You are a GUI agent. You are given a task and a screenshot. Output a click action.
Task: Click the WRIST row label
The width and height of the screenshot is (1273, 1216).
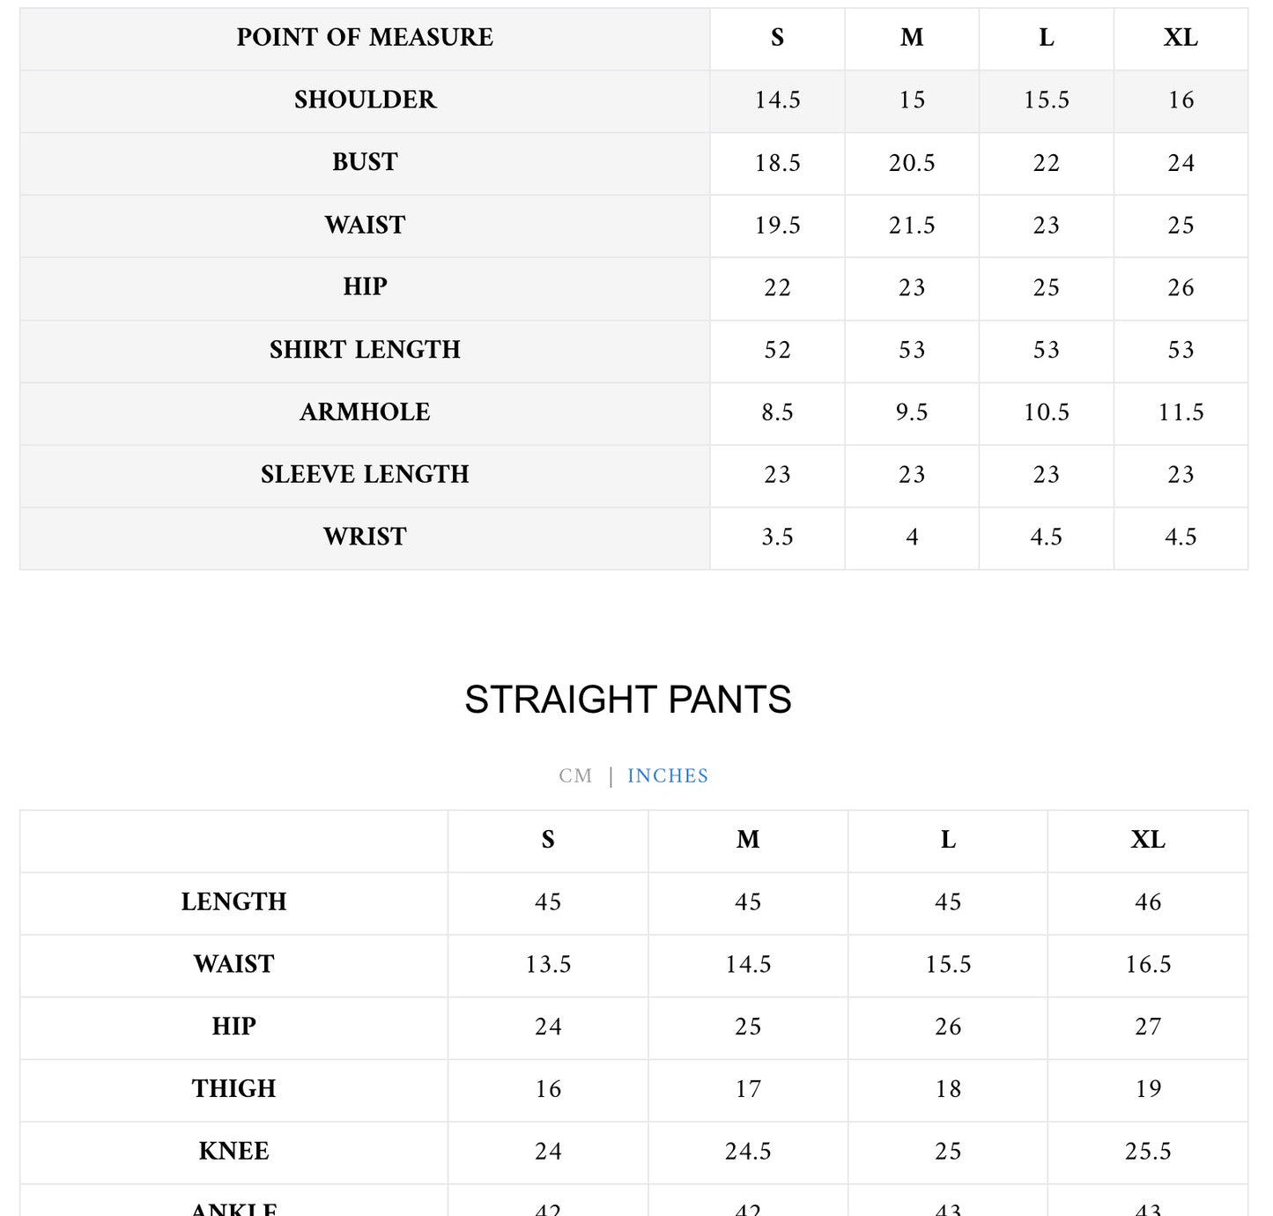point(365,538)
